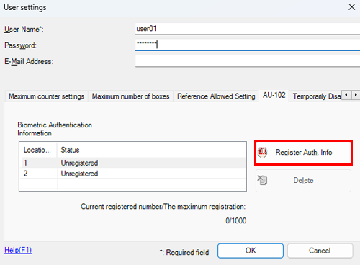Select the AU-102 tab
Image resolution: width=360 pixels, height=265 pixels.
(x=274, y=95)
